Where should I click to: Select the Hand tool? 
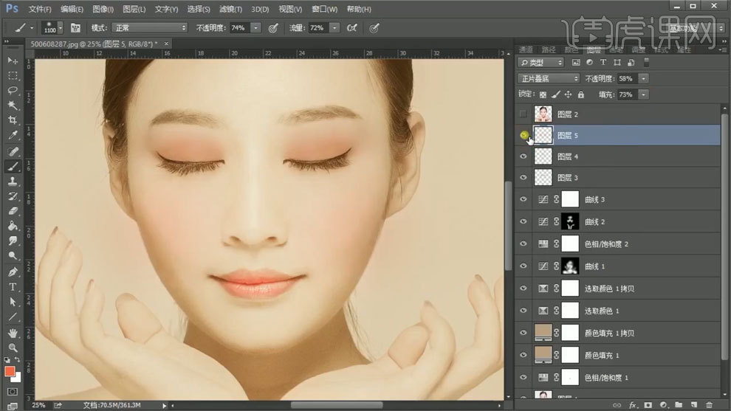pyautogui.click(x=13, y=333)
